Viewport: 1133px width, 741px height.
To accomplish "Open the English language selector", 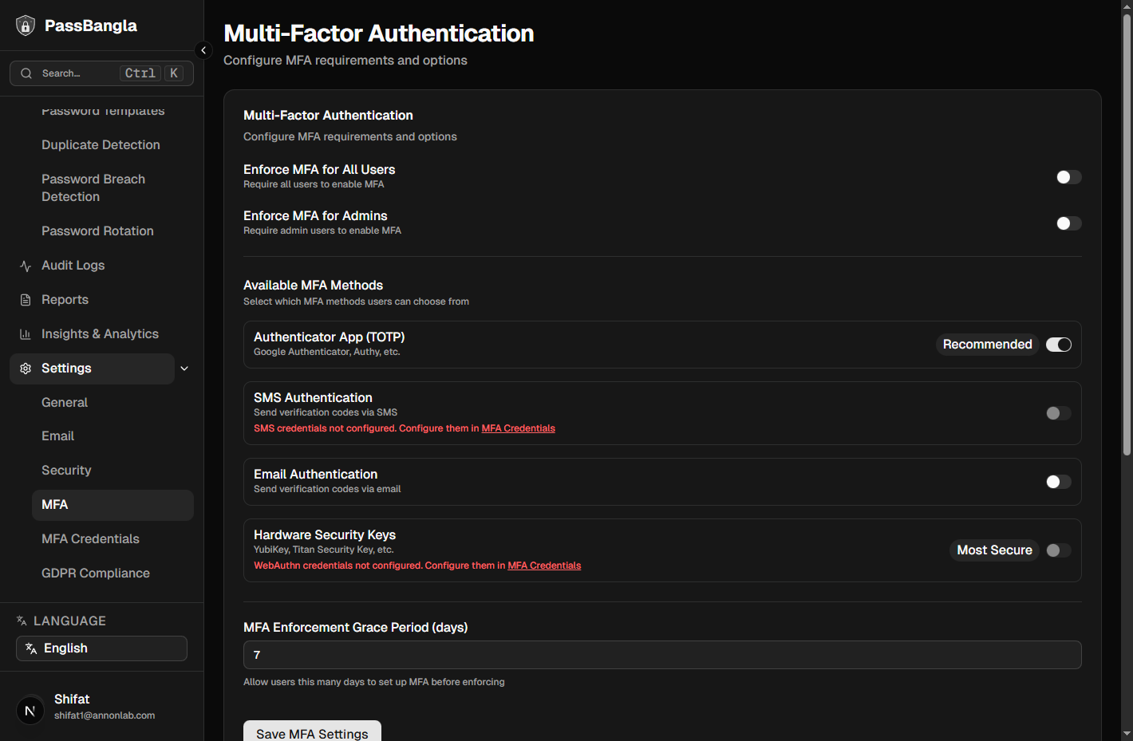I will pyautogui.click(x=101, y=648).
